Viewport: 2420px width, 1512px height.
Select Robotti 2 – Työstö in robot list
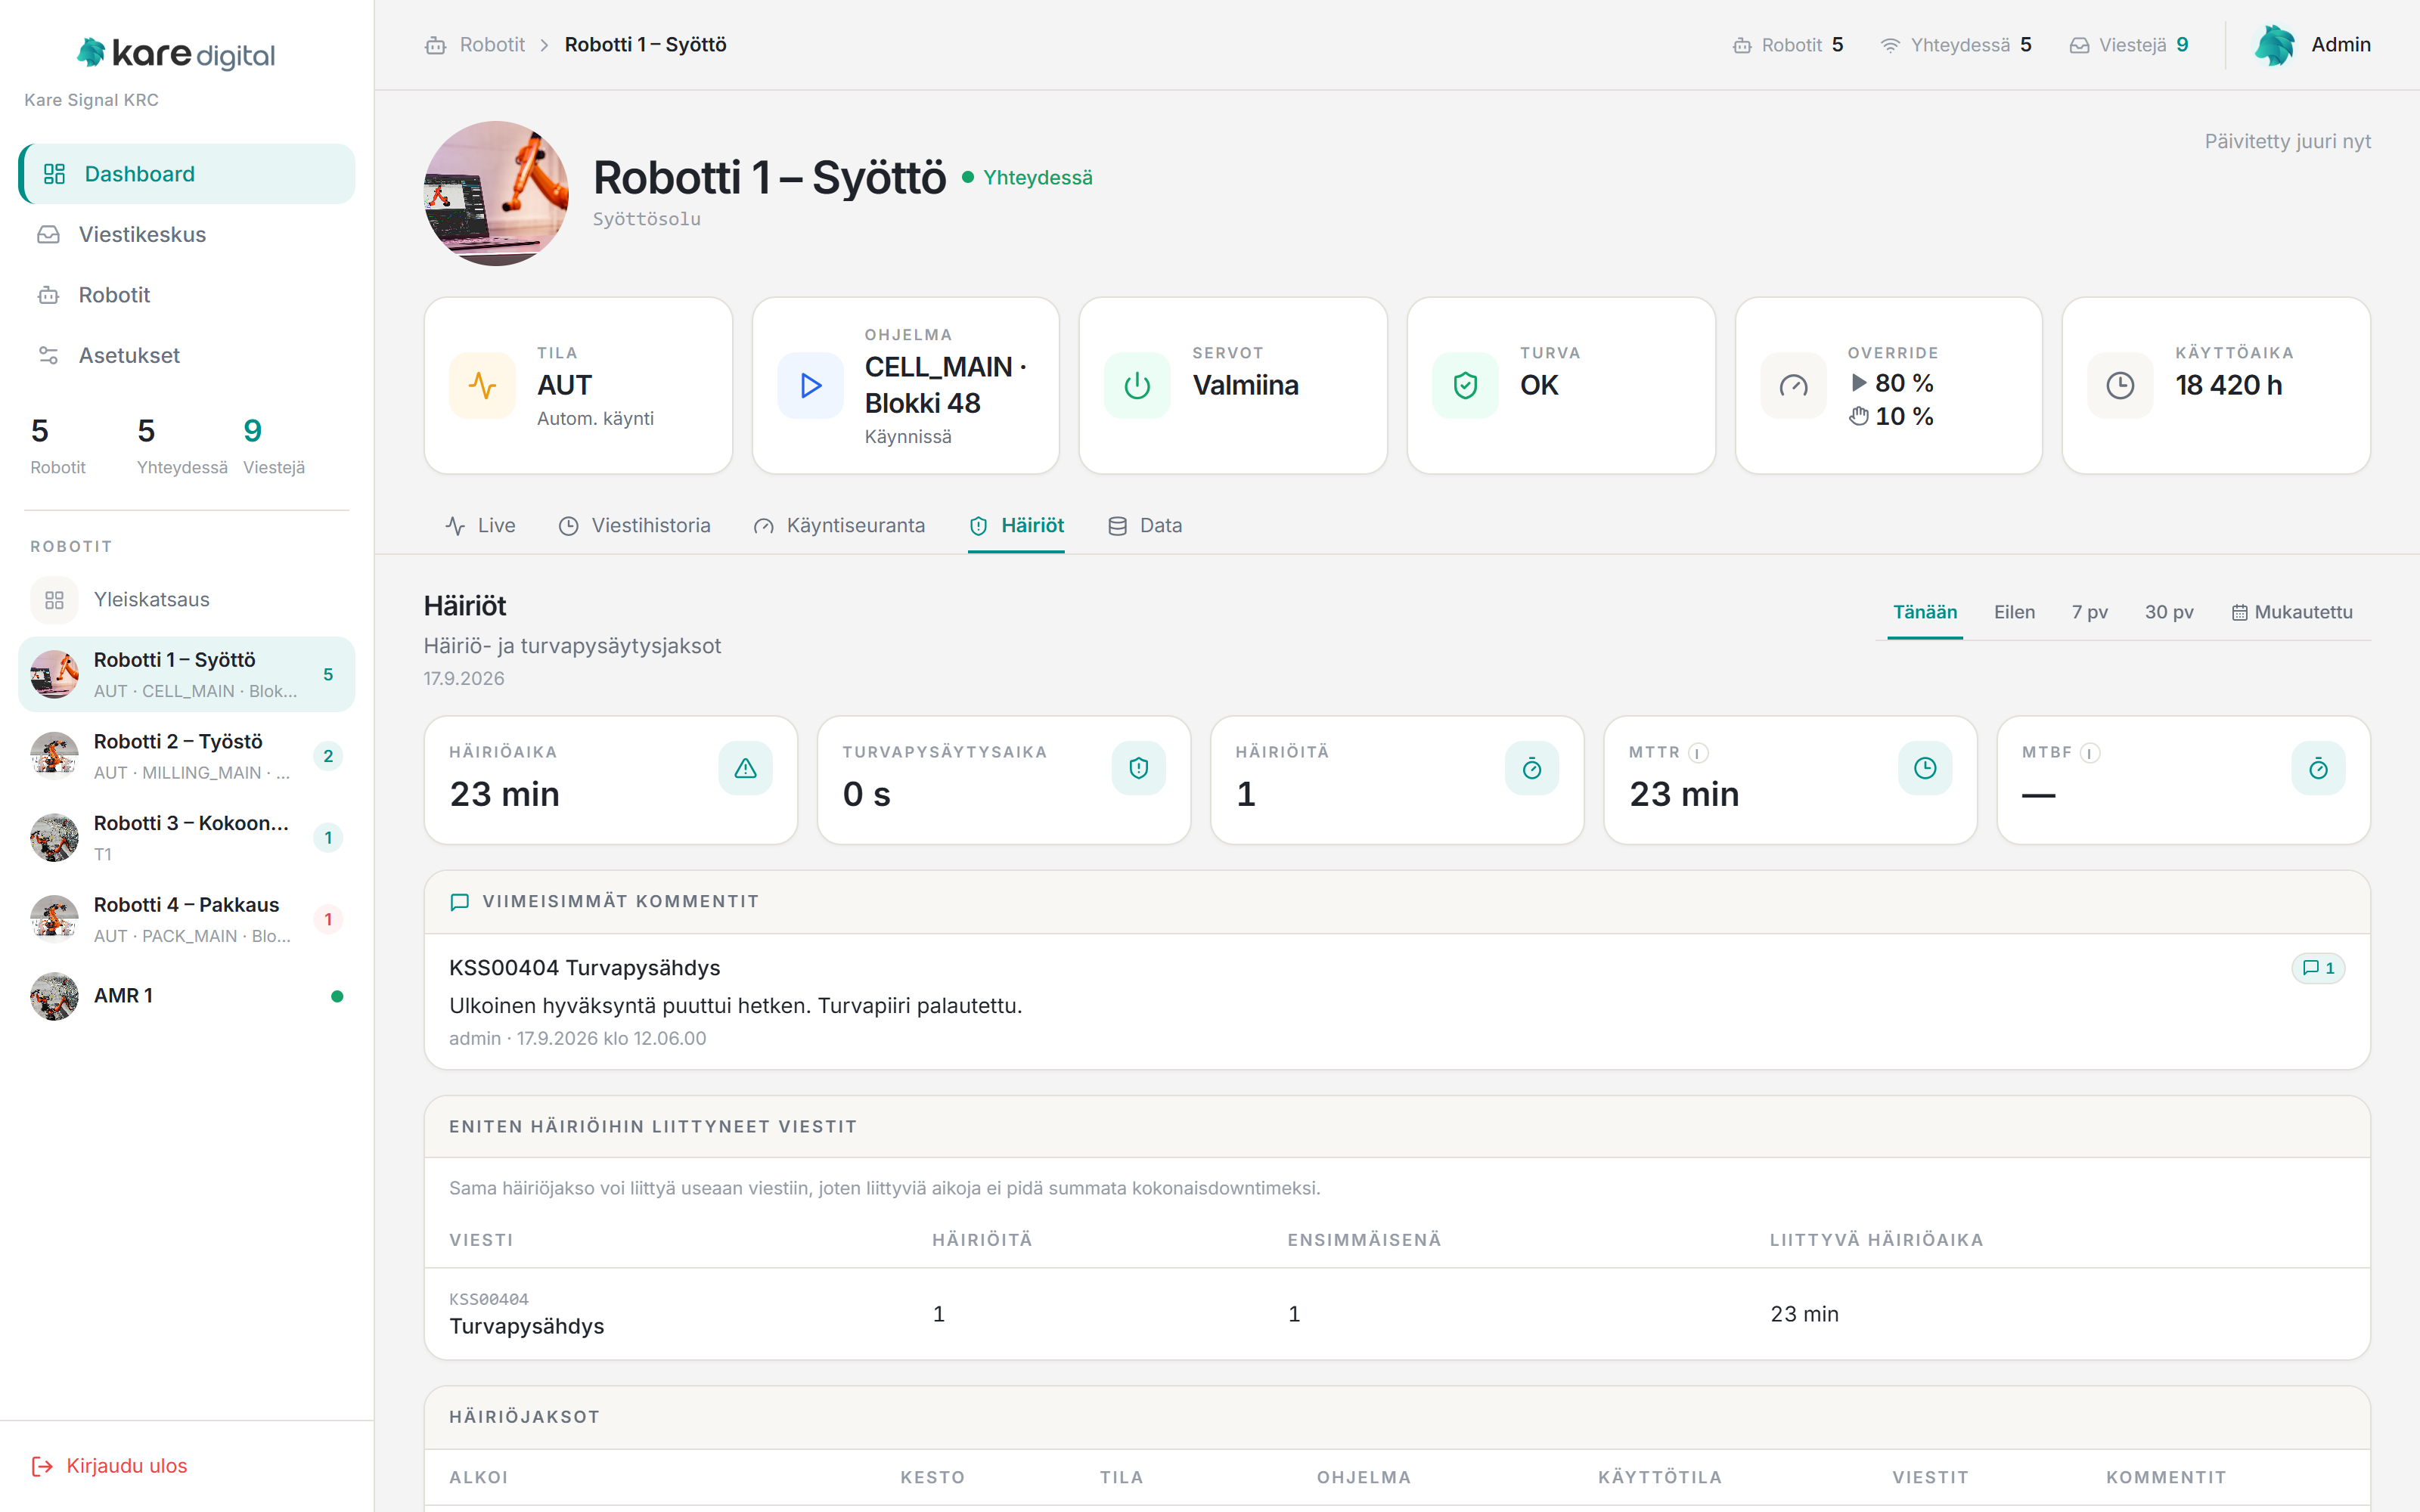click(x=186, y=756)
